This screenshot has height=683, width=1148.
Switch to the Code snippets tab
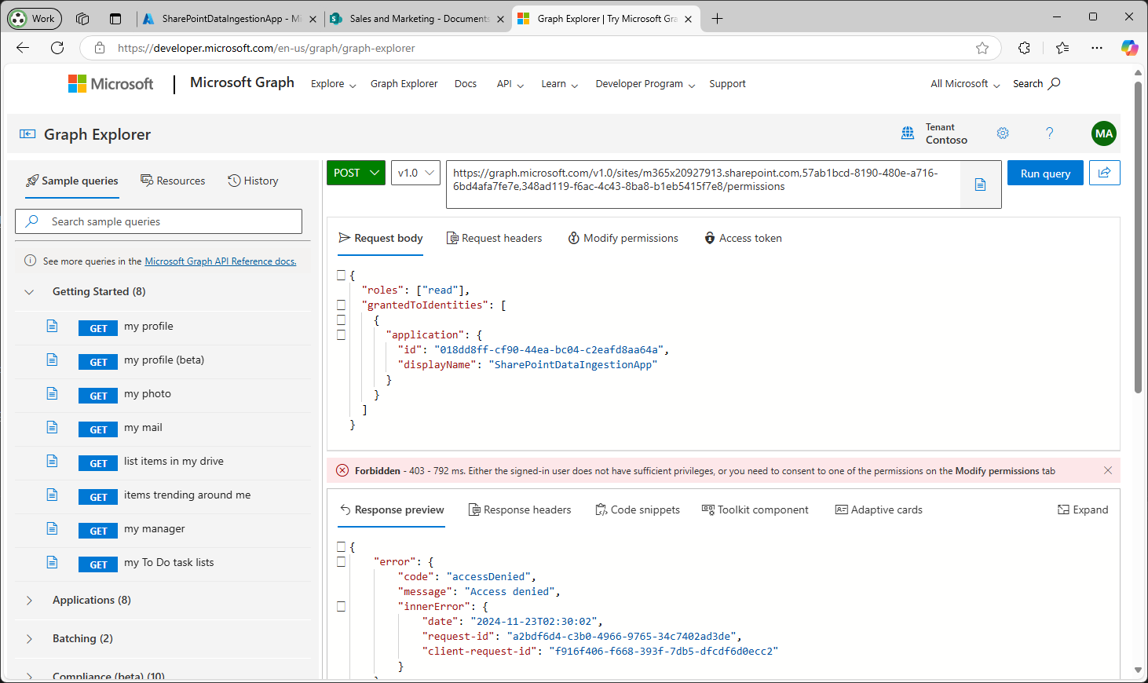[x=638, y=510]
